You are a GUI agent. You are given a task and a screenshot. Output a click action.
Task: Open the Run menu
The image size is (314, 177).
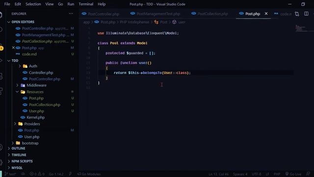(x=71, y=4)
